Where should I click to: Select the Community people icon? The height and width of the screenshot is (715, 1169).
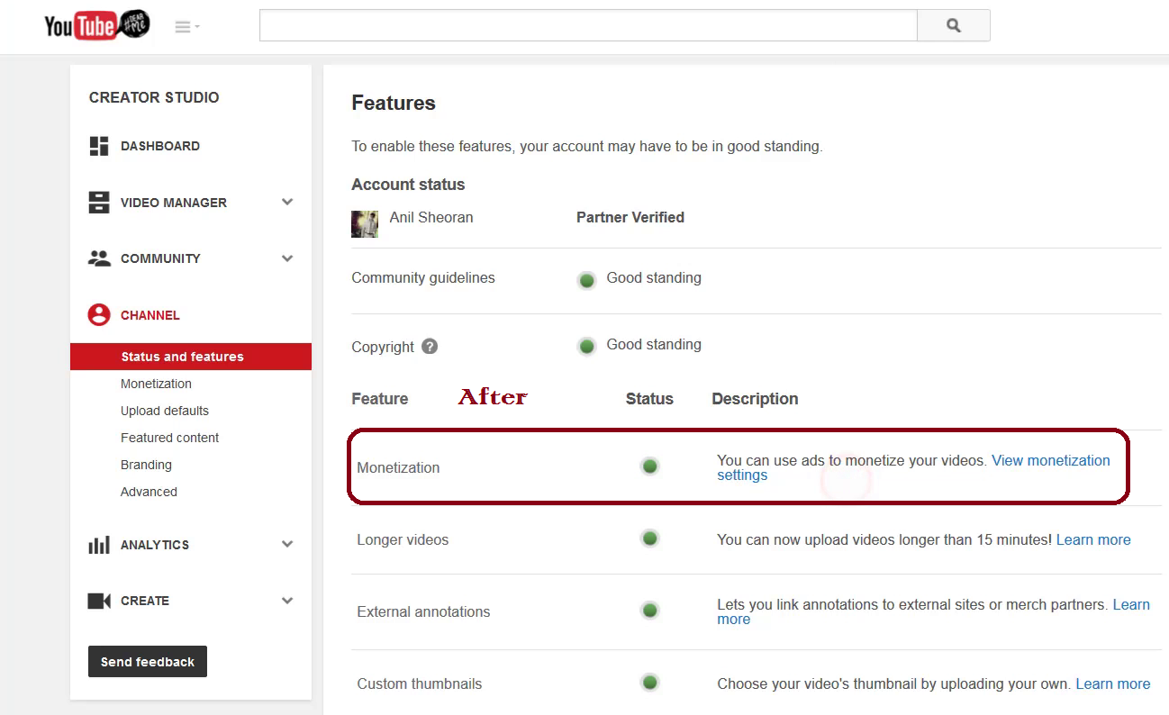coord(99,258)
